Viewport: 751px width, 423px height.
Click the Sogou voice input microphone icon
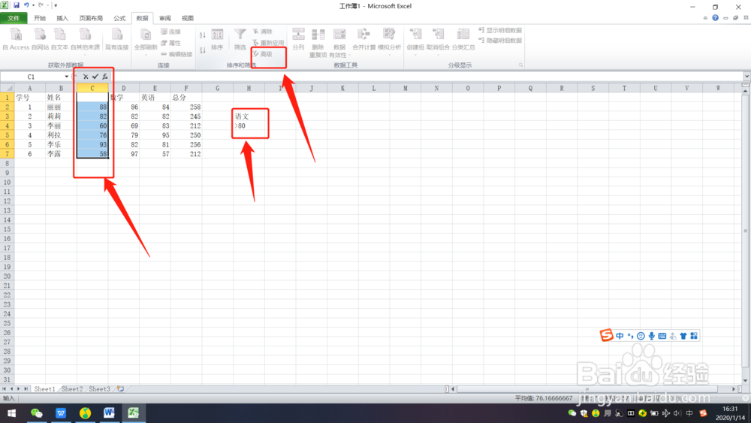click(x=652, y=336)
